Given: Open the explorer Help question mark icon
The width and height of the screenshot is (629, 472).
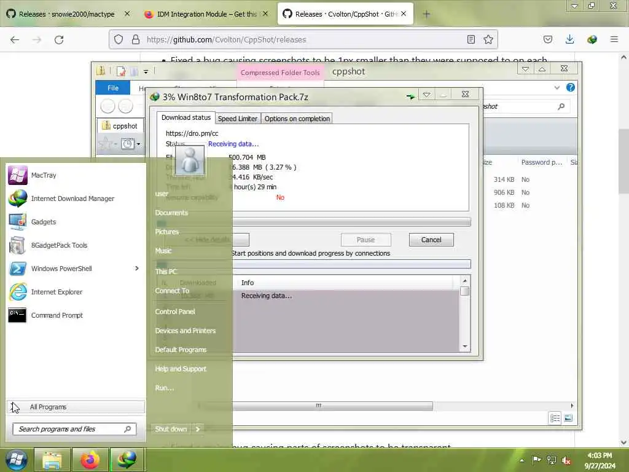Looking at the screenshot, I should (570, 87).
